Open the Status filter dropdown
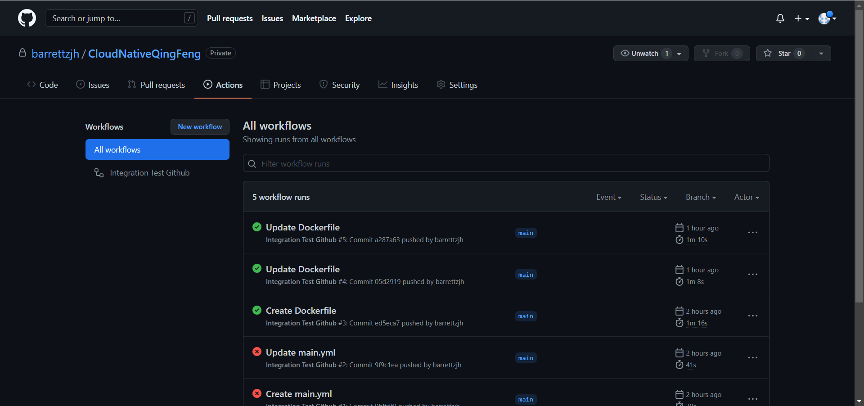 [653, 197]
